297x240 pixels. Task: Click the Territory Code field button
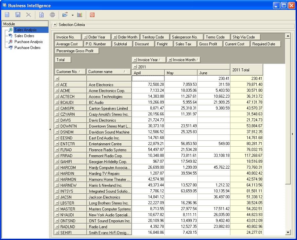(x=155, y=37)
